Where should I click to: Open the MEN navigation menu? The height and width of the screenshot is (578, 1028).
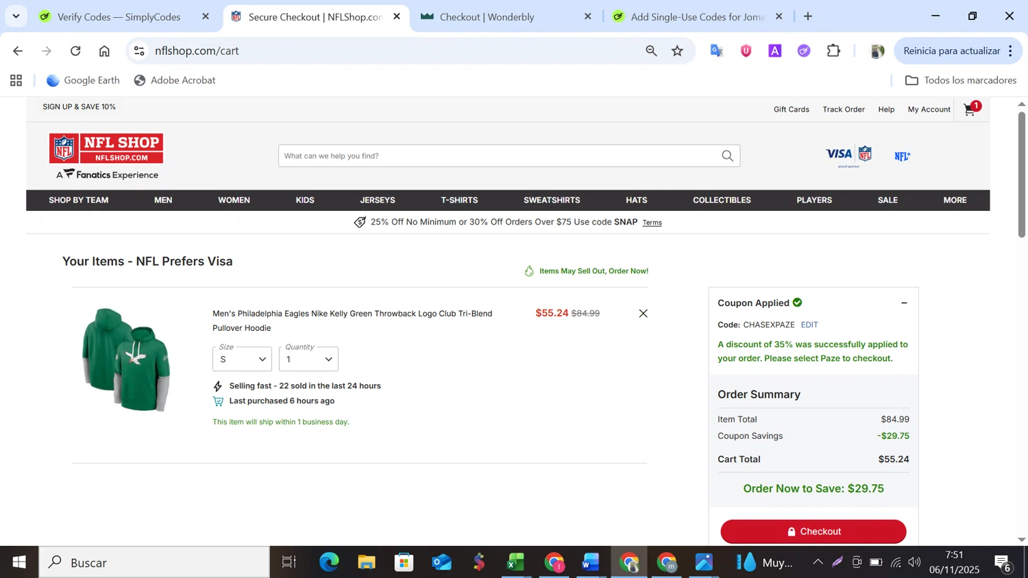click(x=163, y=200)
